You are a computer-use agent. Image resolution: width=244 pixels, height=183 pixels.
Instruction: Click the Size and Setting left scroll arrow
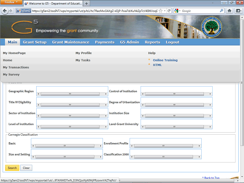click(33, 157)
